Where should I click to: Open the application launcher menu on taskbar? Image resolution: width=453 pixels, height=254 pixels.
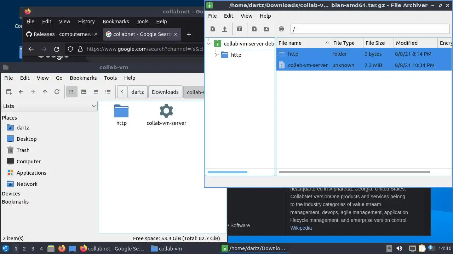tap(6, 248)
